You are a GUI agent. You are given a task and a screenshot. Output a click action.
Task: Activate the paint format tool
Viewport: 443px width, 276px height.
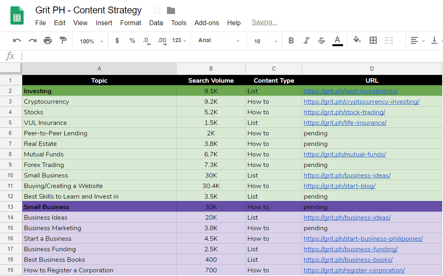(63, 41)
